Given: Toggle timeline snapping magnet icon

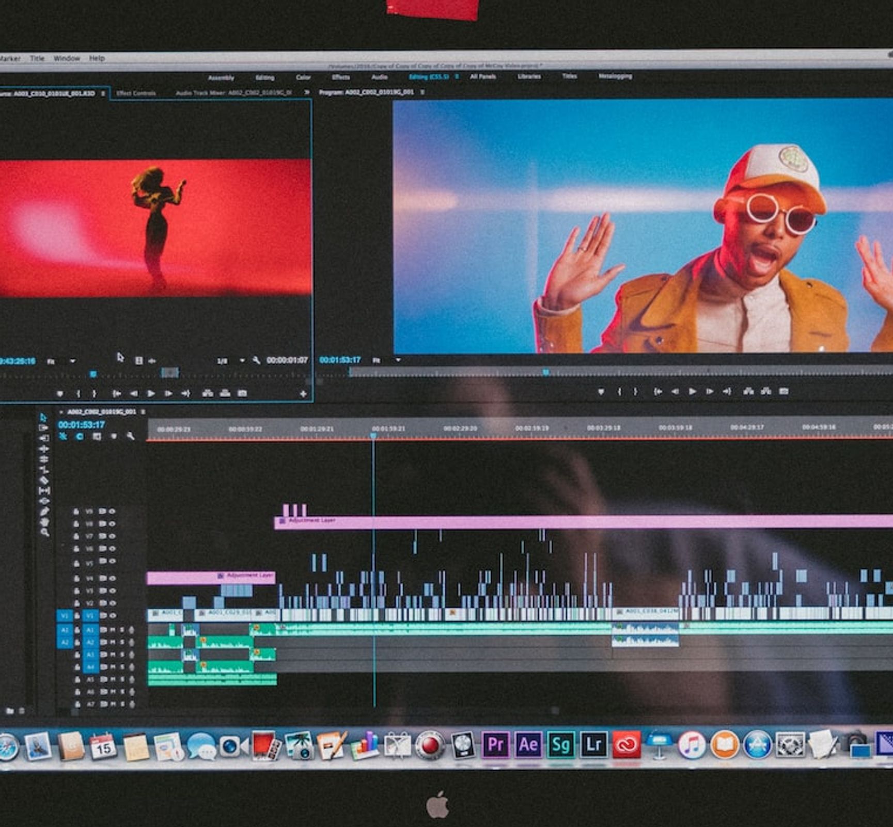Looking at the screenshot, I should pos(79,437).
